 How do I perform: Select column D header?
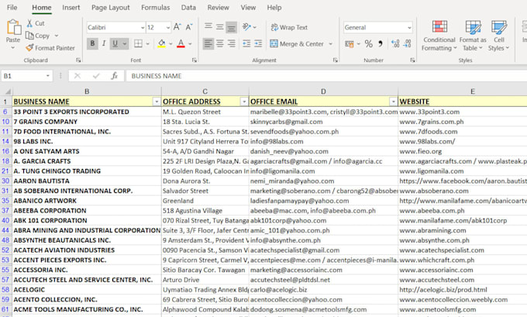(x=323, y=91)
